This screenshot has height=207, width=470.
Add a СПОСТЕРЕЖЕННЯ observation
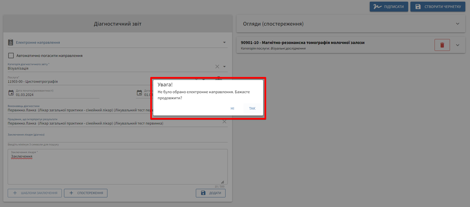[86, 193]
